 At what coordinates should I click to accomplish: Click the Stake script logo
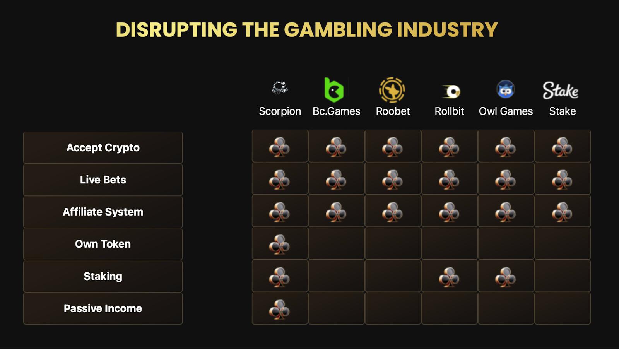pos(561,90)
